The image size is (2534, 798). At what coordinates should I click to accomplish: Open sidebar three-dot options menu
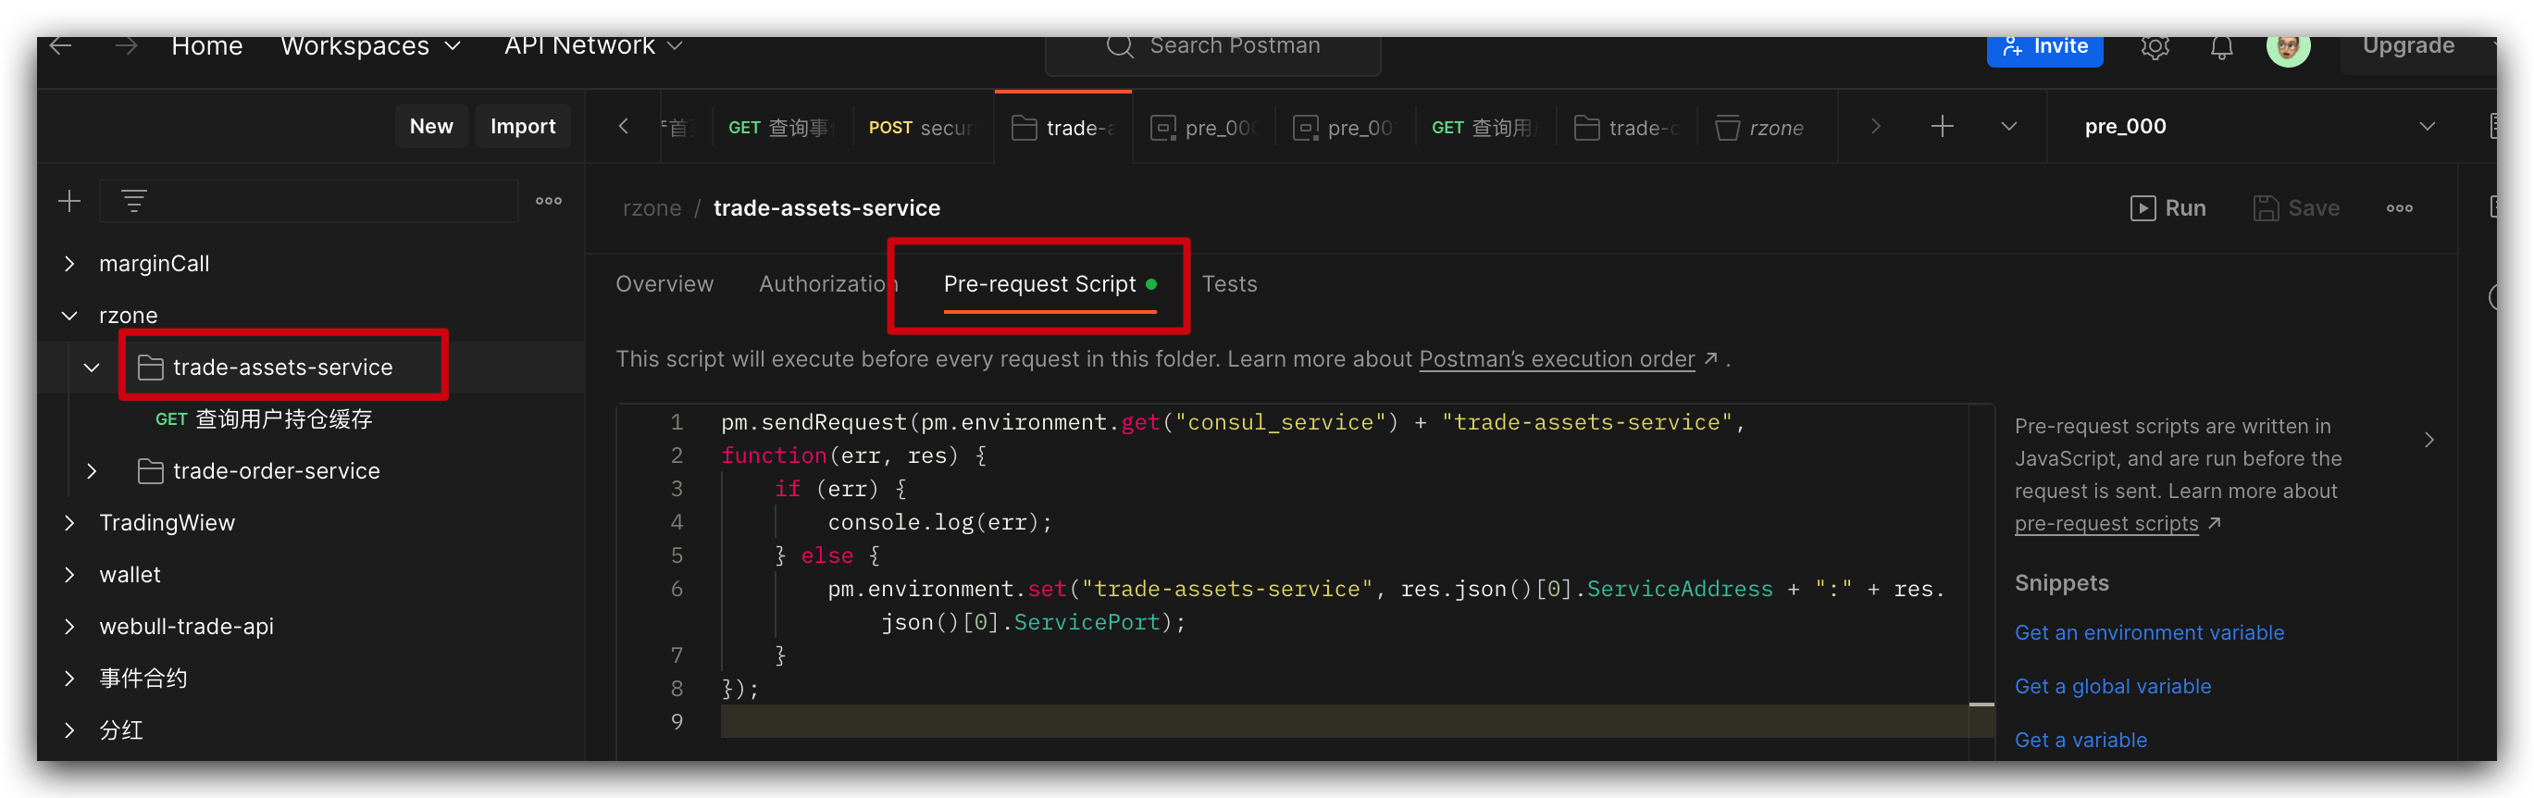click(x=548, y=202)
